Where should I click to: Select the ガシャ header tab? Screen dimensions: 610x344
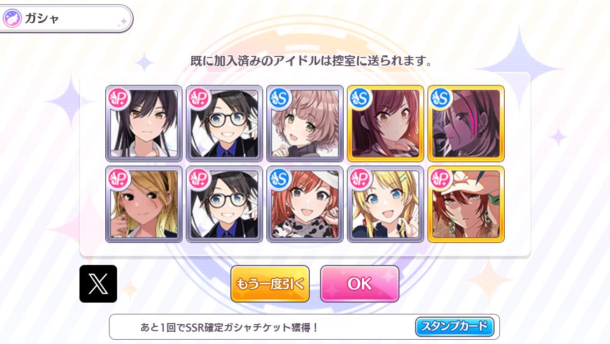(x=66, y=18)
